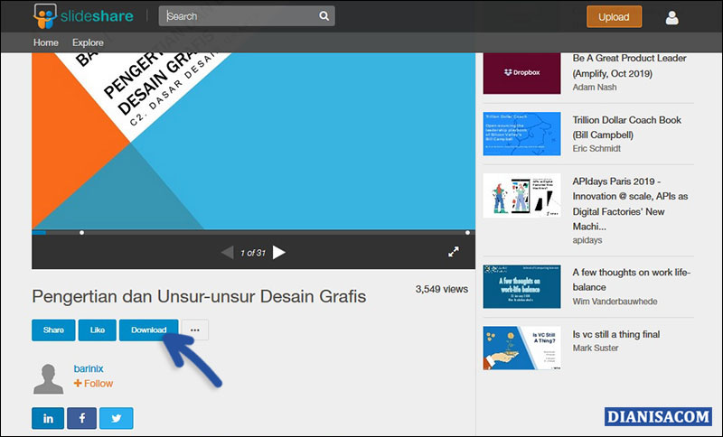The height and width of the screenshot is (437, 723).
Task: Click the slide progress bar
Action: [x=253, y=233]
